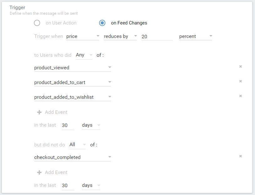Click the plus icon below checkout_completed
Image resolution: width=255 pixels, height=195 pixels.
click(39, 172)
